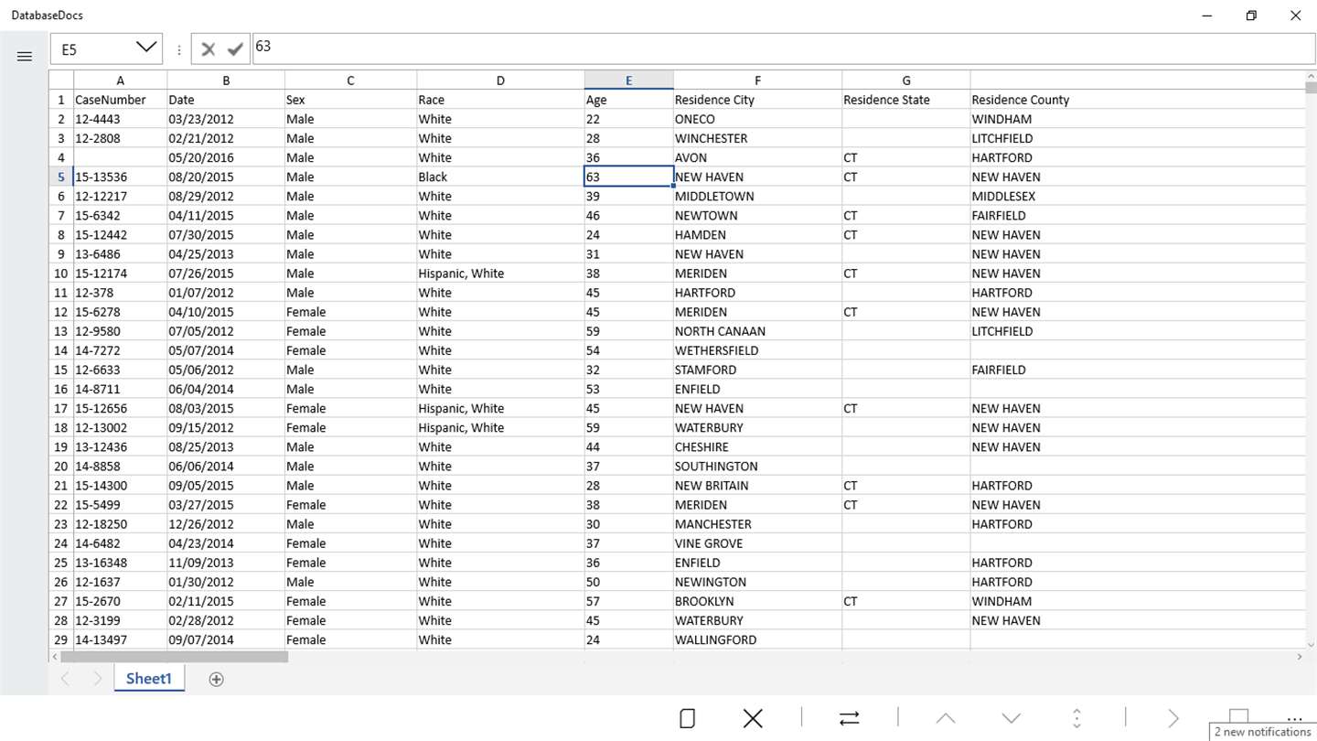Select the MIDDLESEX county cell
The height and width of the screenshot is (741, 1317).
[1138, 196]
